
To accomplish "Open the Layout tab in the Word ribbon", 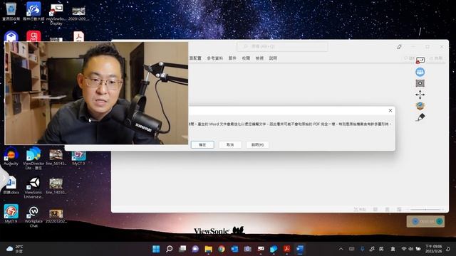I will pyautogui.click(x=195, y=58).
